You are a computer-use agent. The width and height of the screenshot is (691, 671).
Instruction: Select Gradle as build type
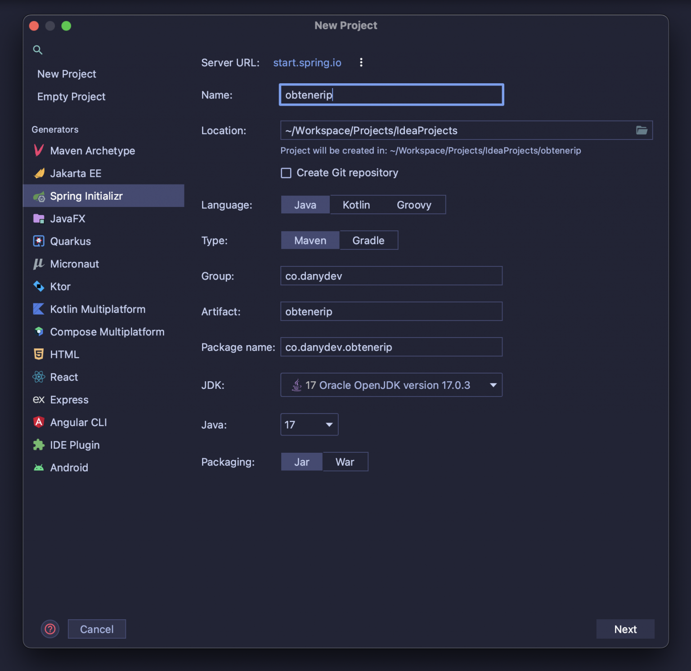click(368, 240)
